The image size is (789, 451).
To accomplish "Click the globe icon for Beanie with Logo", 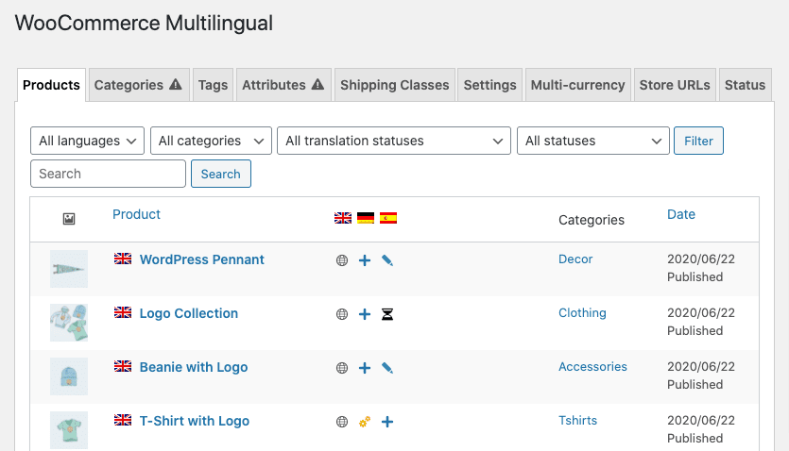I will [x=342, y=368].
